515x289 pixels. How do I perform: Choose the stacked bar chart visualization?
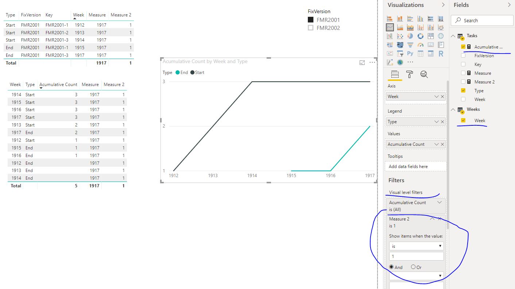[390, 19]
